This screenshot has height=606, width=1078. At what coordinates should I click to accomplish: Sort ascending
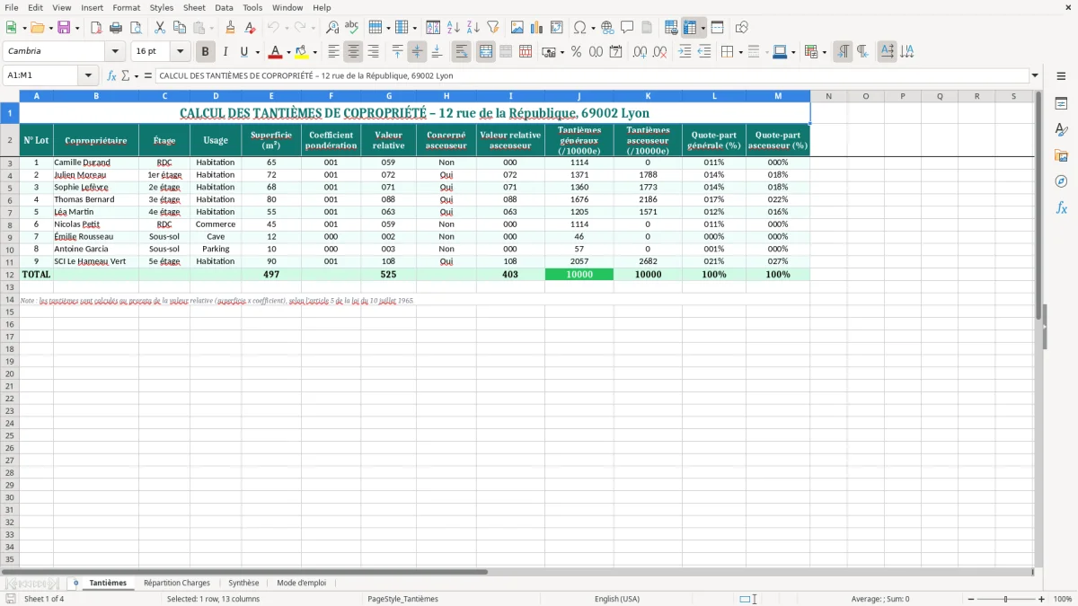point(454,28)
